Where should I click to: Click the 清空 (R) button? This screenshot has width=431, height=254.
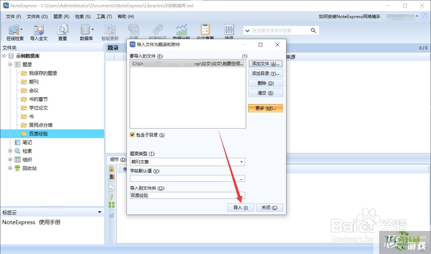point(266,93)
